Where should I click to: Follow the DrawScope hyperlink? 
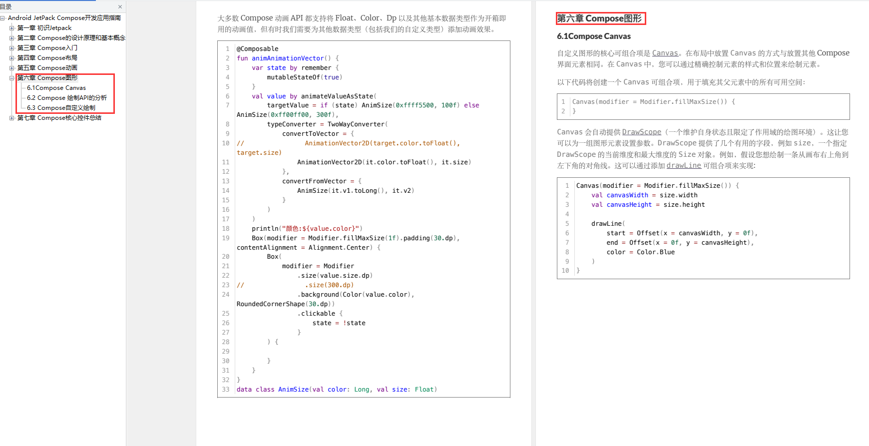tap(642, 132)
